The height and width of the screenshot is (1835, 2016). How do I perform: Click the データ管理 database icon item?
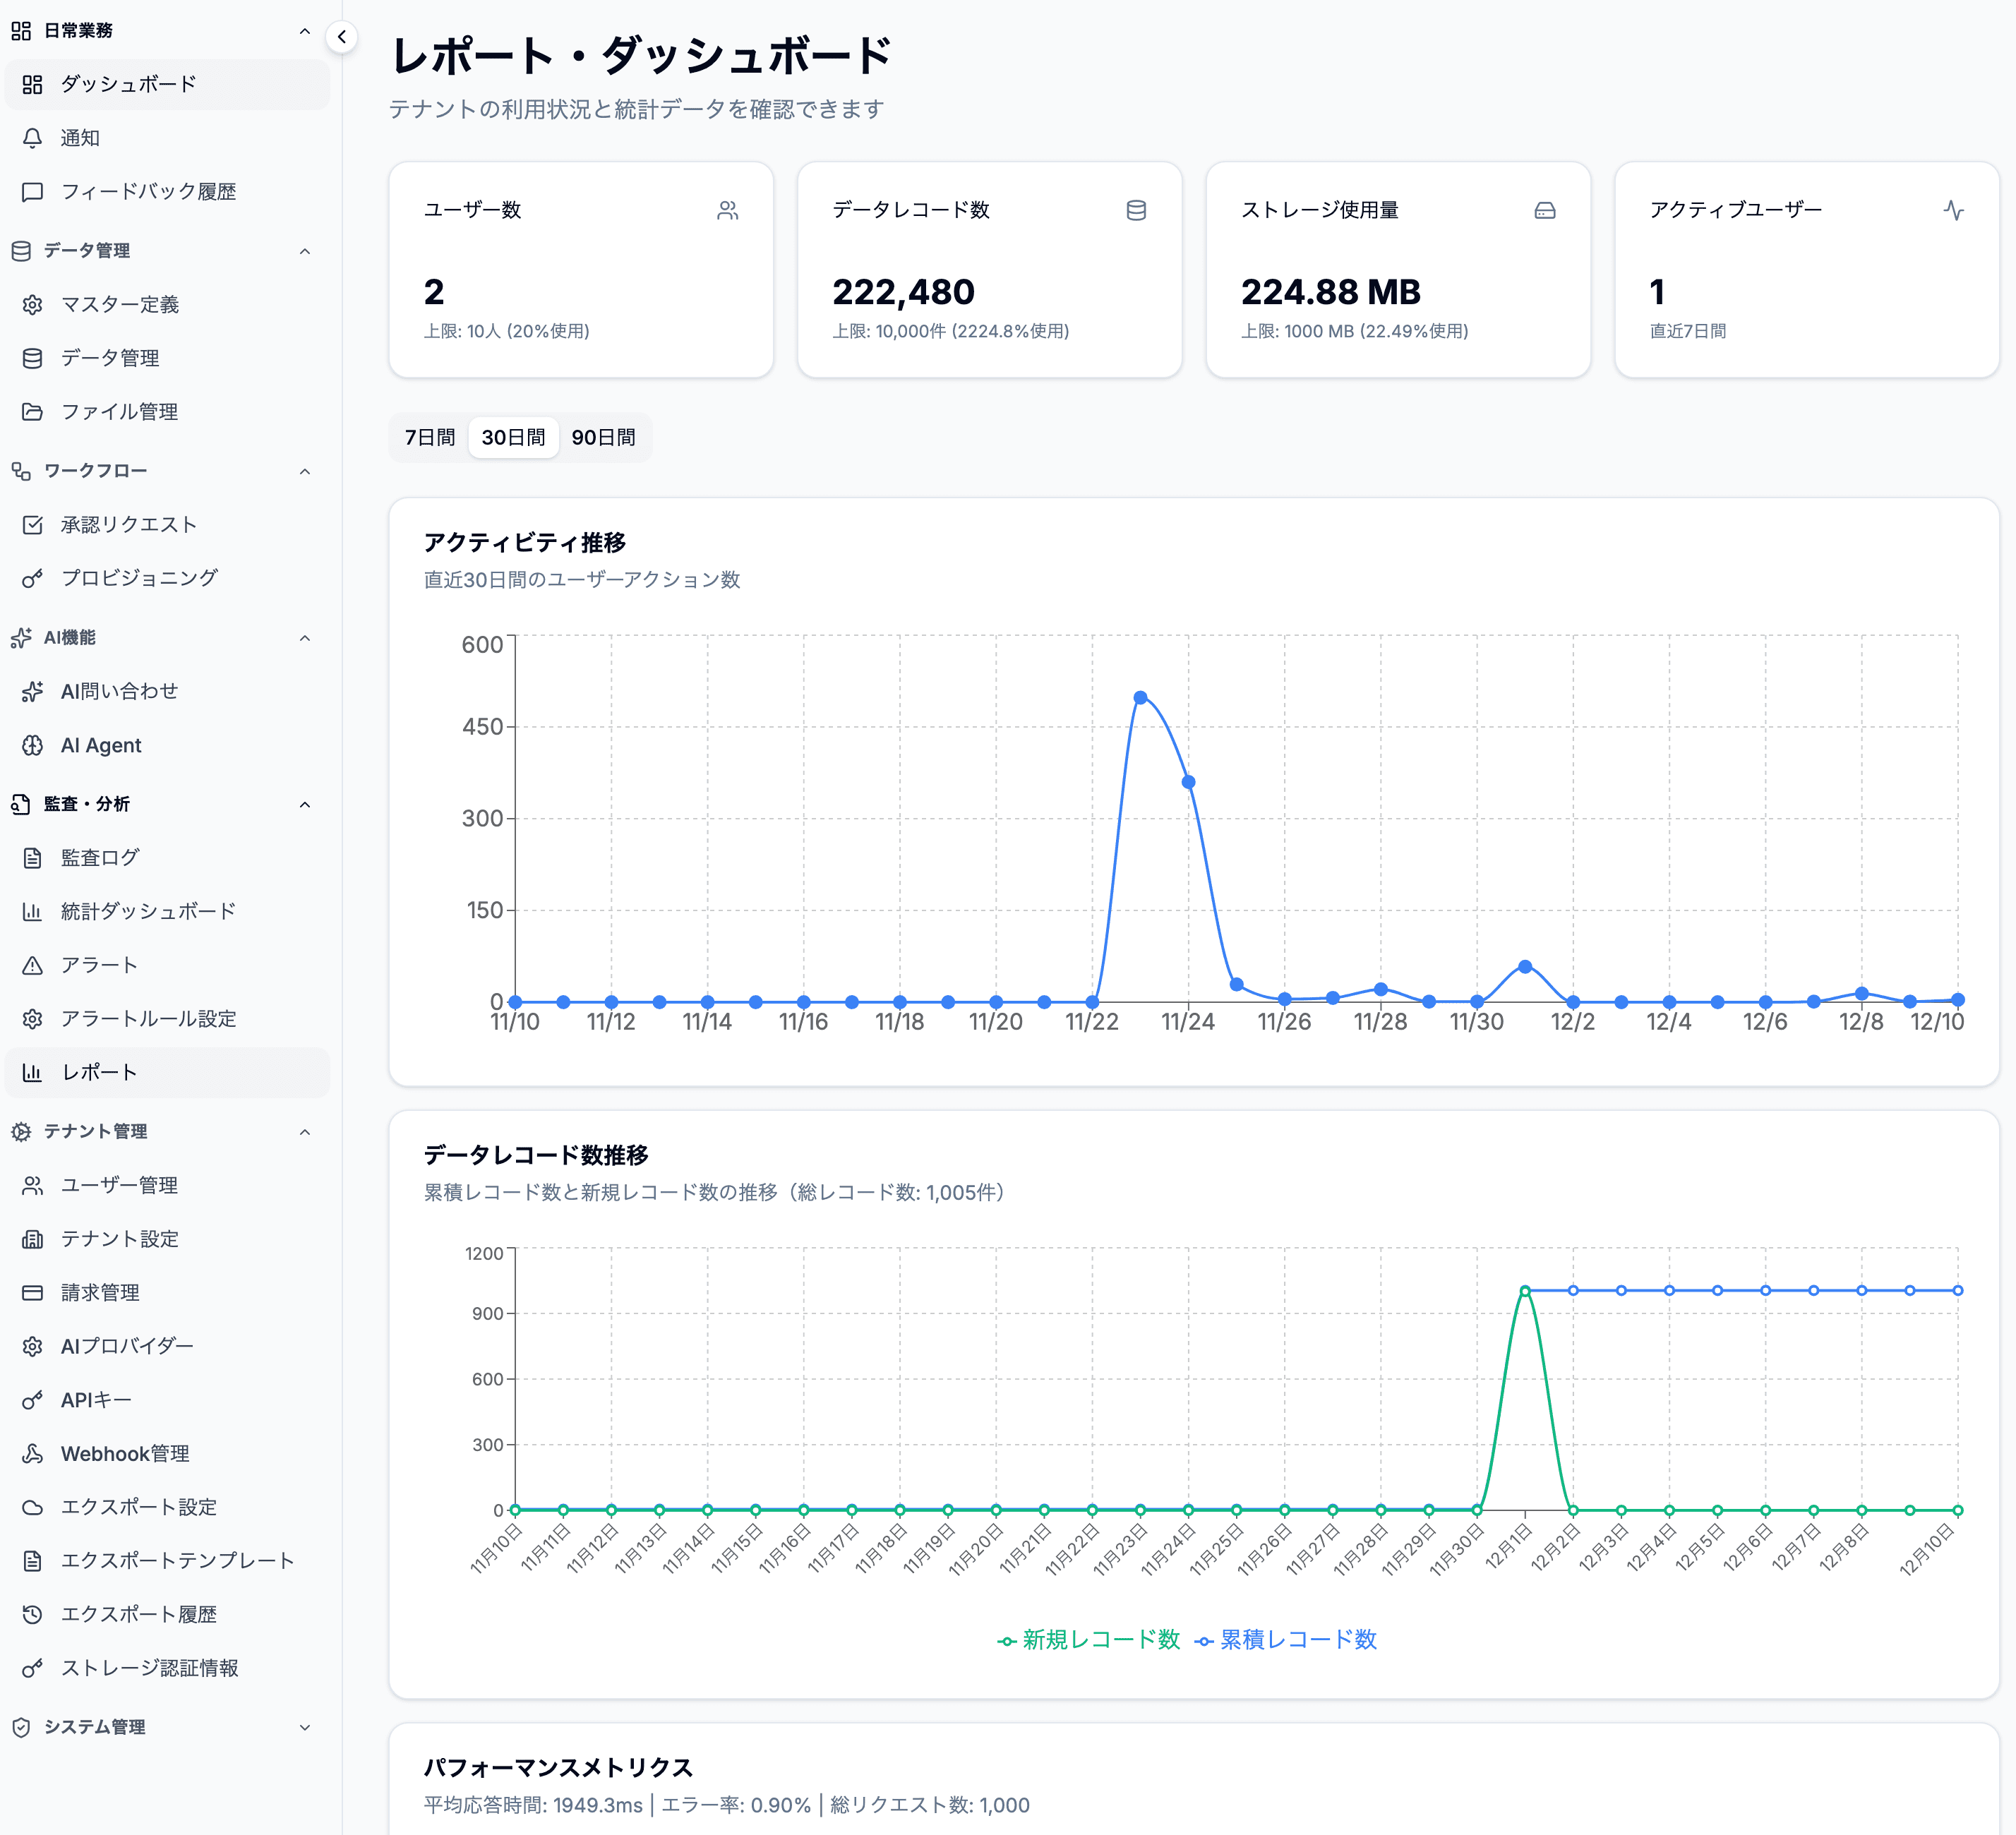tap(32, 358)
